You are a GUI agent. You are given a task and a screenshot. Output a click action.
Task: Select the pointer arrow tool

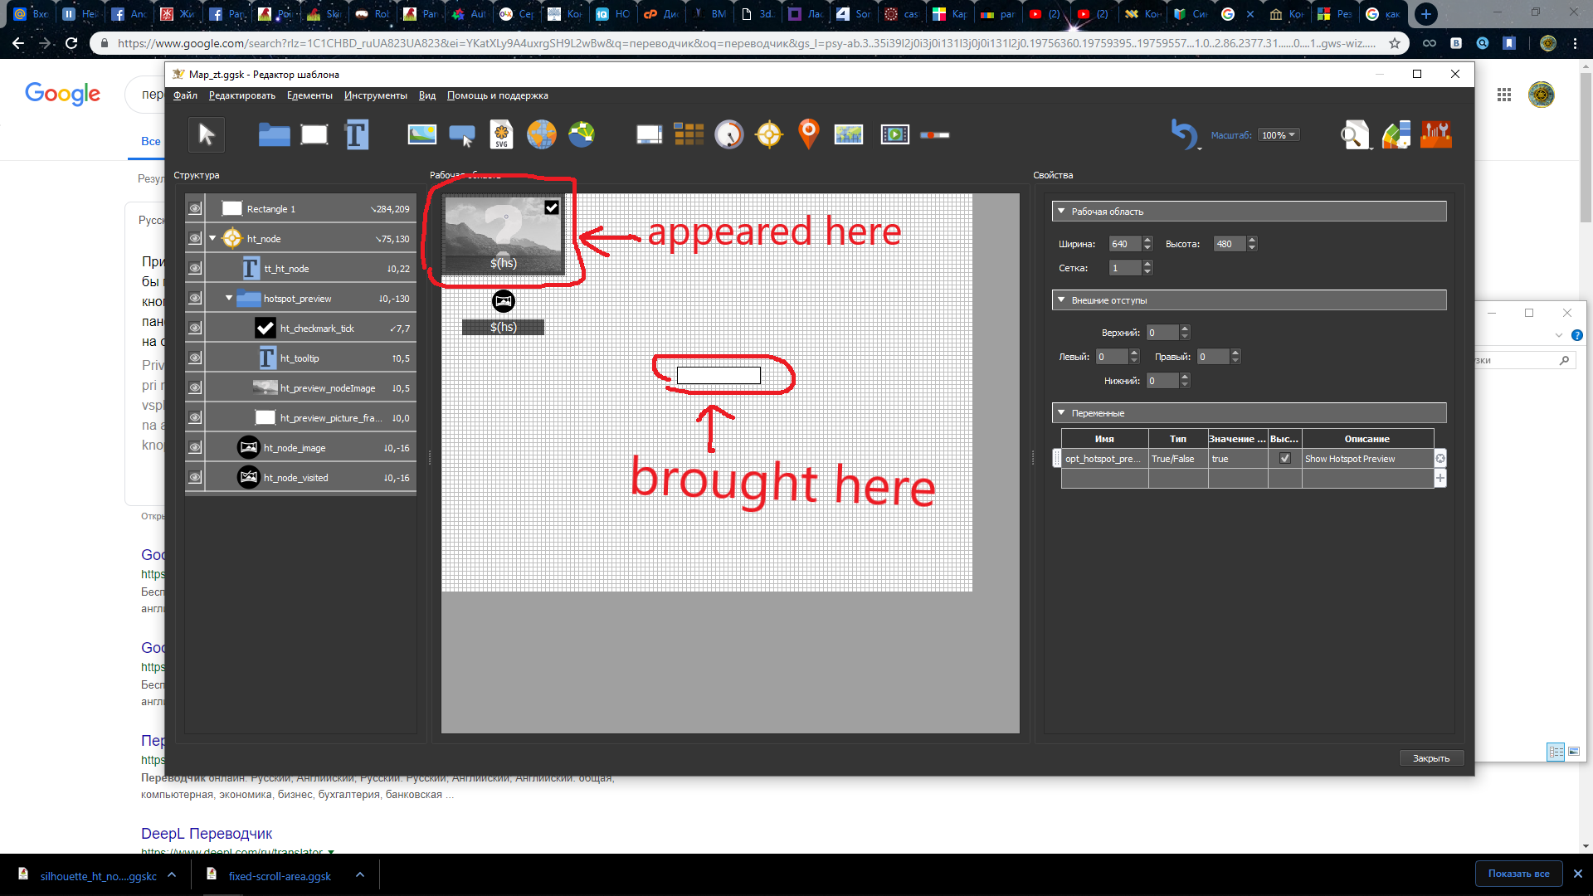click(x=207, y=134)
